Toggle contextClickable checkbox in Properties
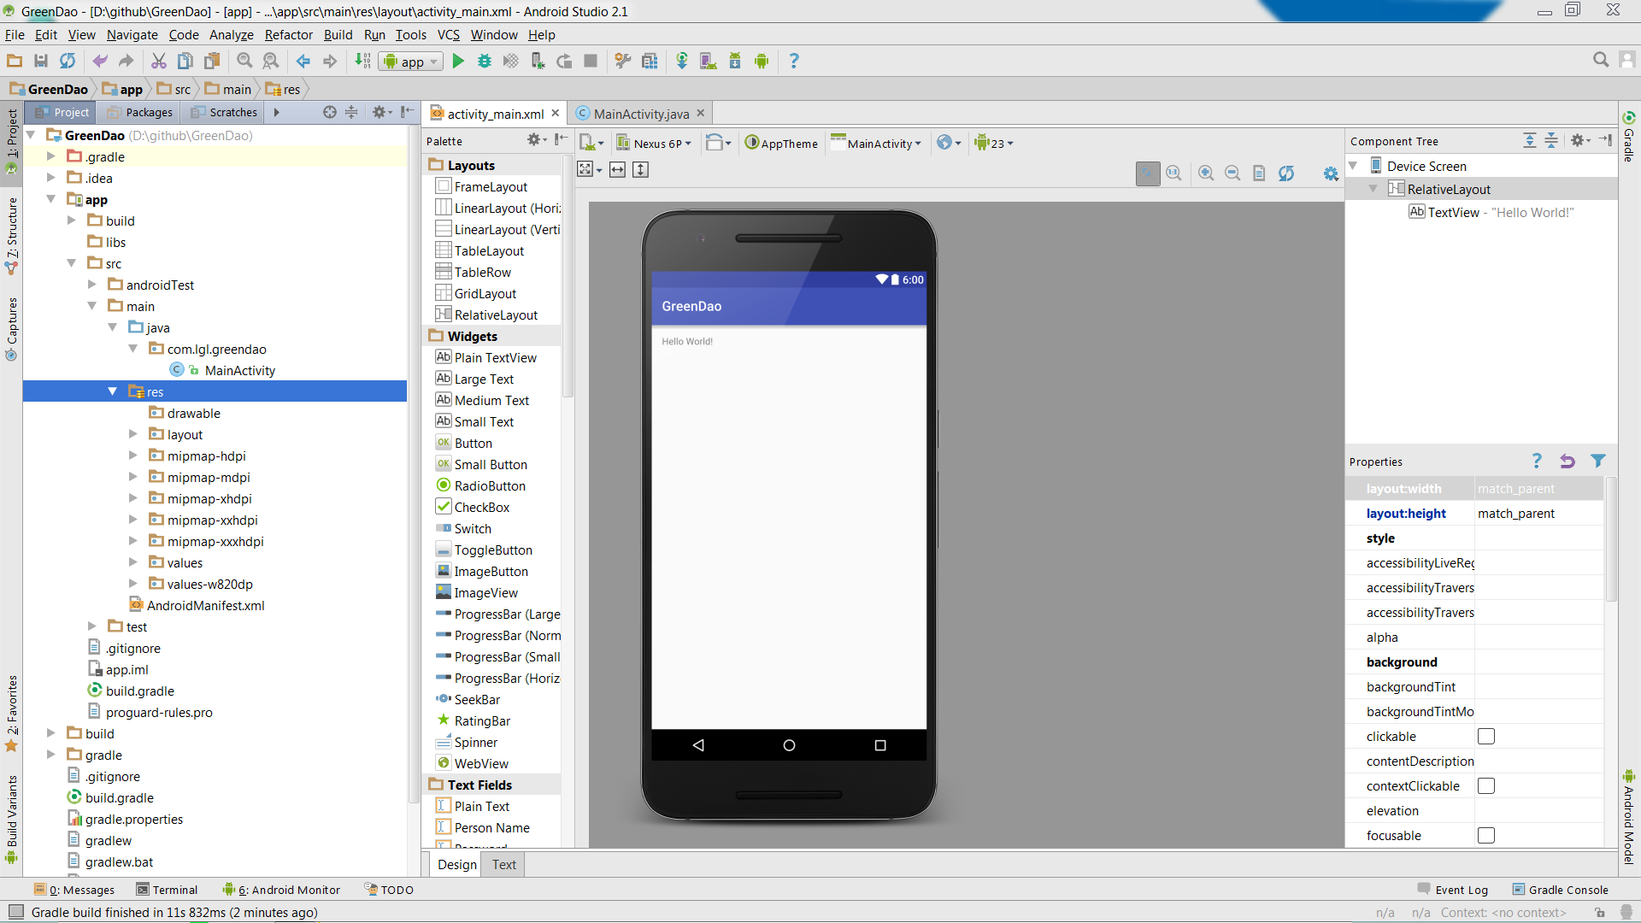 tap(1486, 785)
